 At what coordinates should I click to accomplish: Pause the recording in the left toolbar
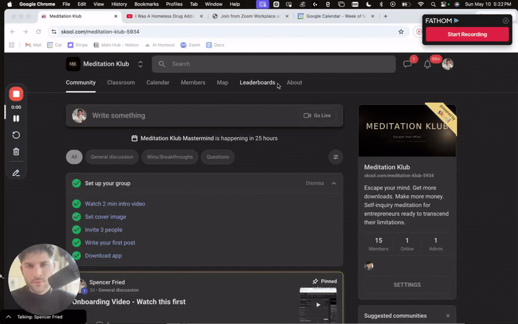point(16,118)
